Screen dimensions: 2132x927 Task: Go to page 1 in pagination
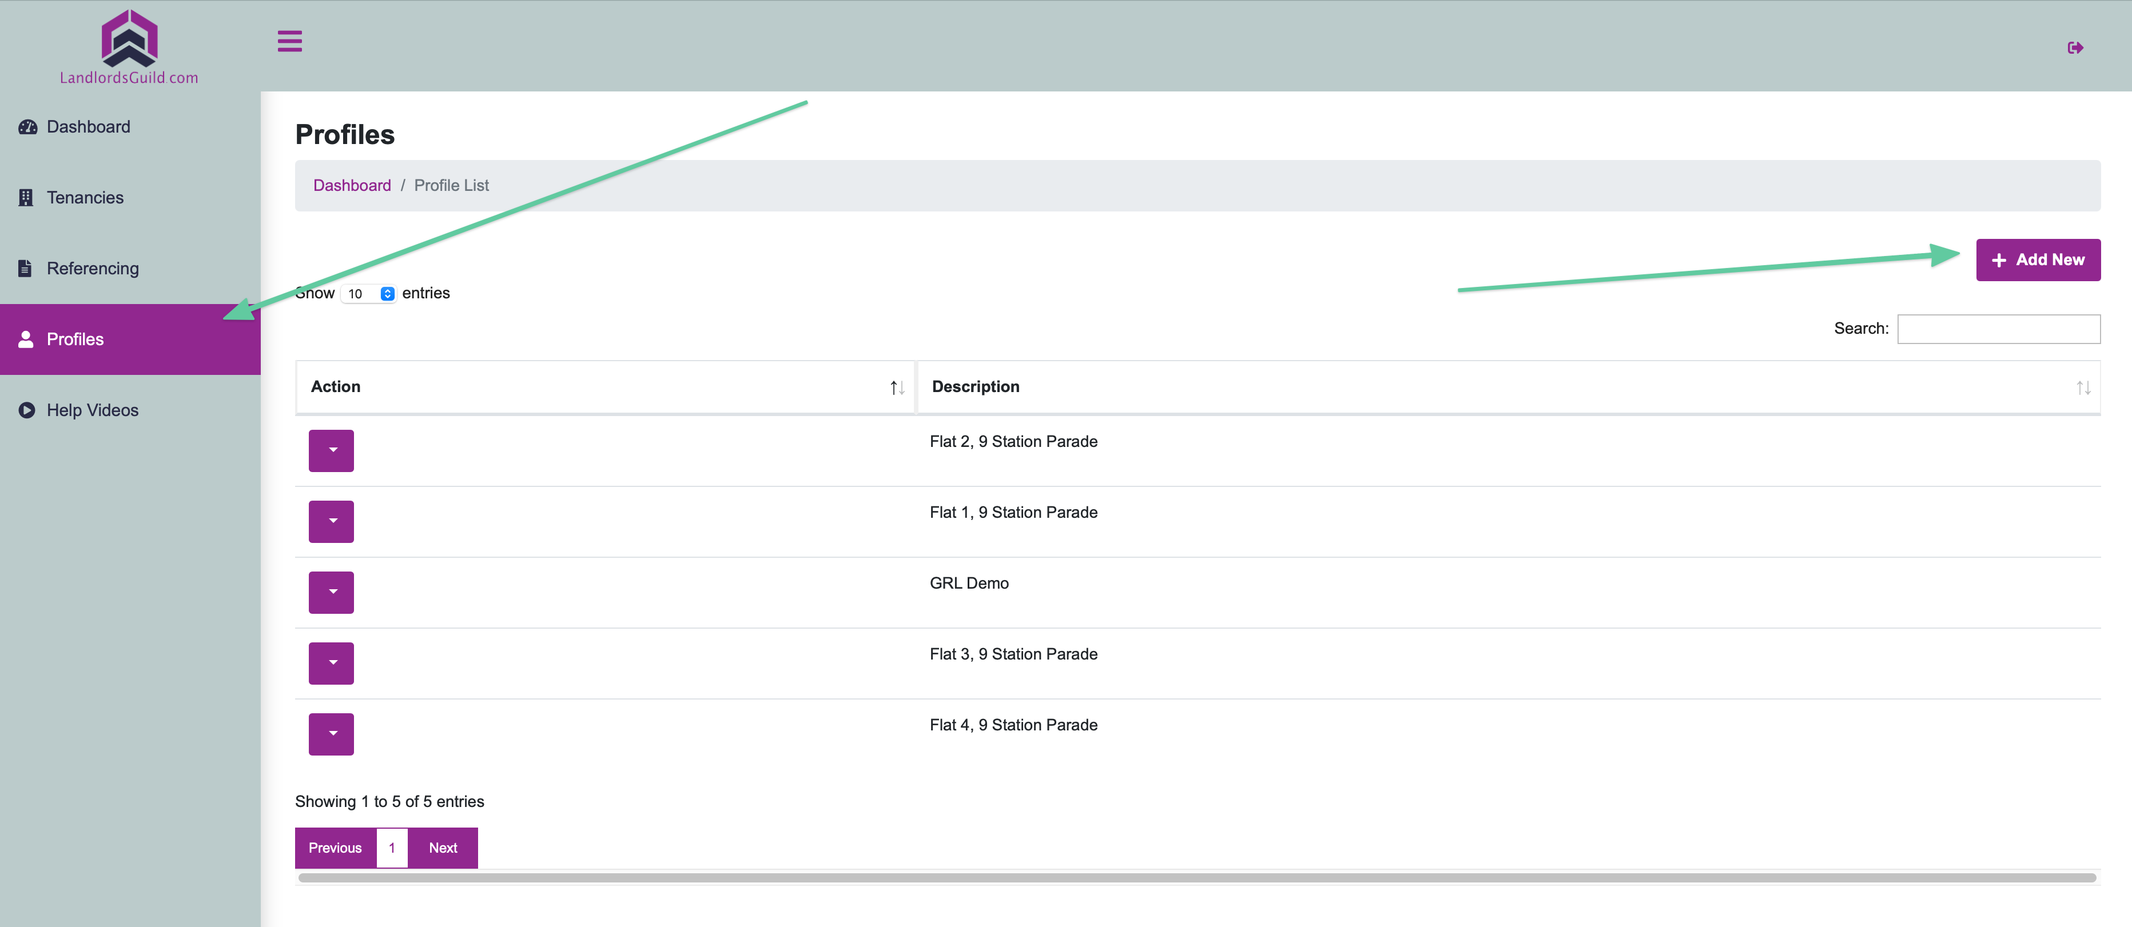(x=392, y=848)
